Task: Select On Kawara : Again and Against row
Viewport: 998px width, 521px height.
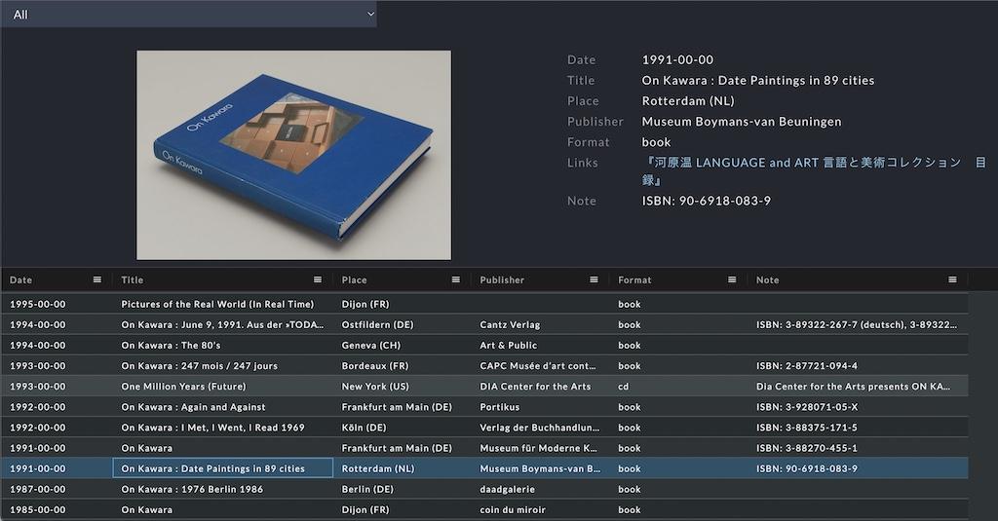Action: click(x=193, y=407)
